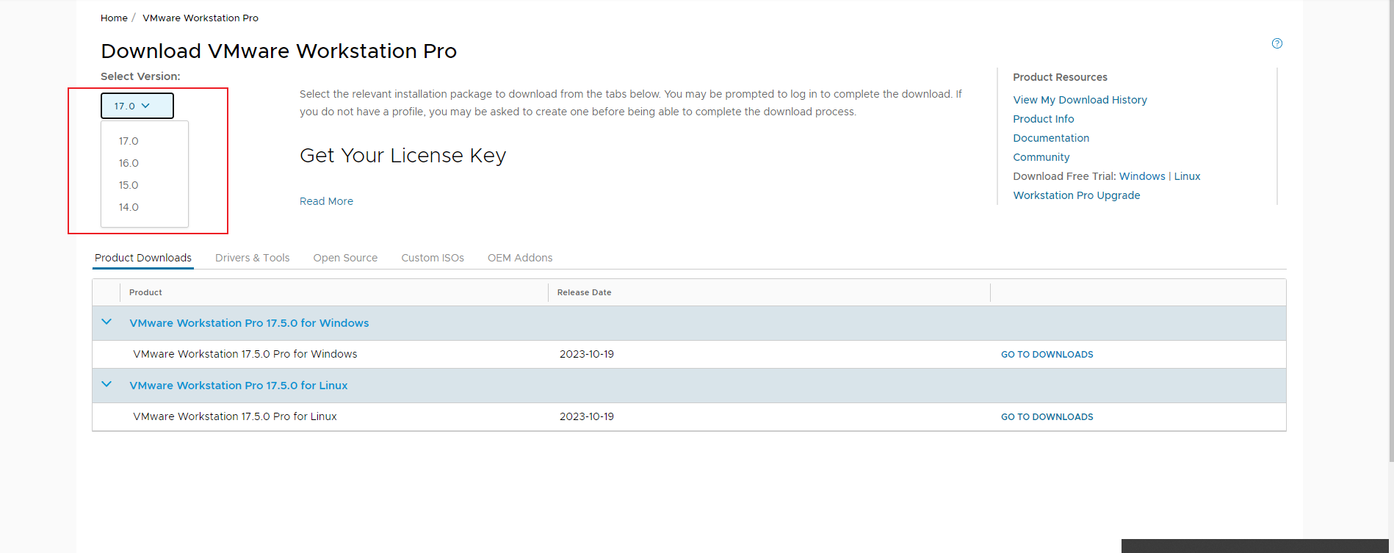
Task: Collapse the Workstation Pro 17.5.0 for Windows chevron
Action: point(106,322)
